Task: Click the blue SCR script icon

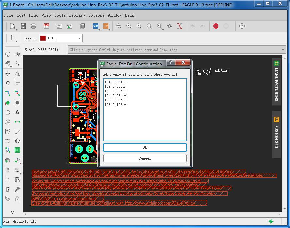Action: pyautogui.click(x=95, y=26)
